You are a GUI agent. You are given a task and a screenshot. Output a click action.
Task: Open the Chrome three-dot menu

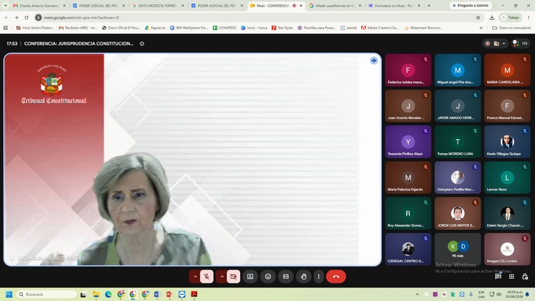(x=528, y=17)
